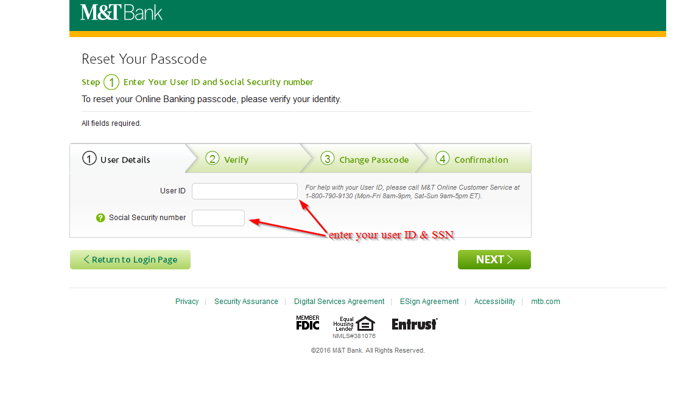Click the NMLS#381076 text
The image size is (696, 394).
(x=354, y=336)
